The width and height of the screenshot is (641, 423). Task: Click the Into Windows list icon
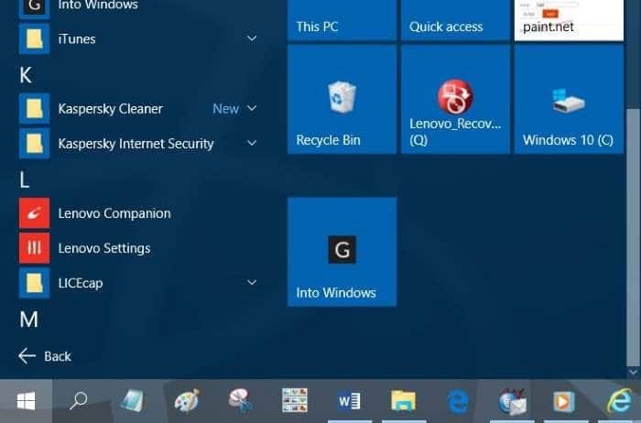point(35,7)
